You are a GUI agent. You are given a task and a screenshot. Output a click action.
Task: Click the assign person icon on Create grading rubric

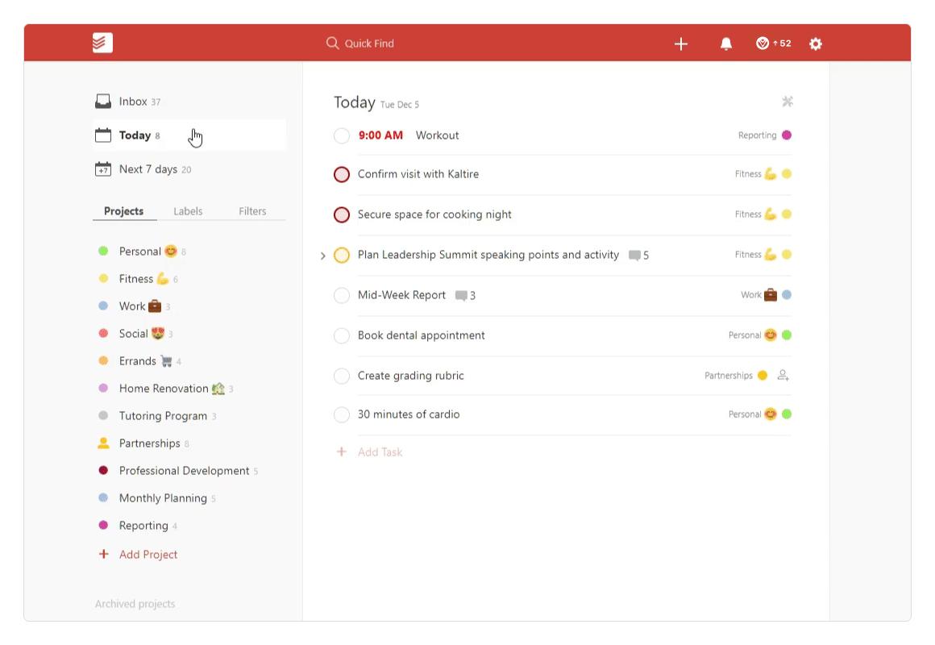(x=783, y=375)
